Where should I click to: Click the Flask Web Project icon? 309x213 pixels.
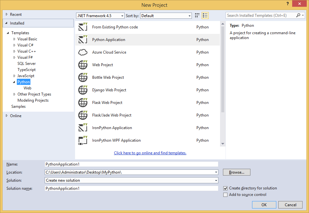(83, 103)
